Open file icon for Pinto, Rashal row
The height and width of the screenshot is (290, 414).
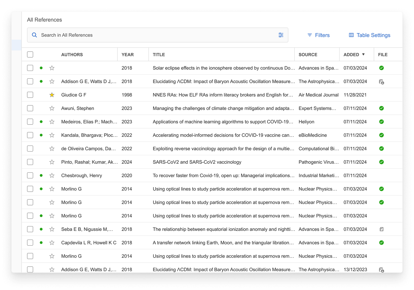[382, 162]
